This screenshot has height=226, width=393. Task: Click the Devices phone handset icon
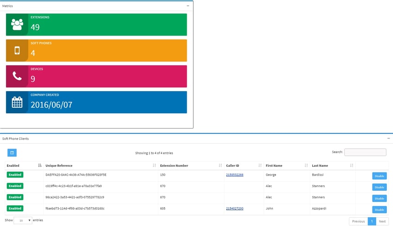(x=17, y=76)
